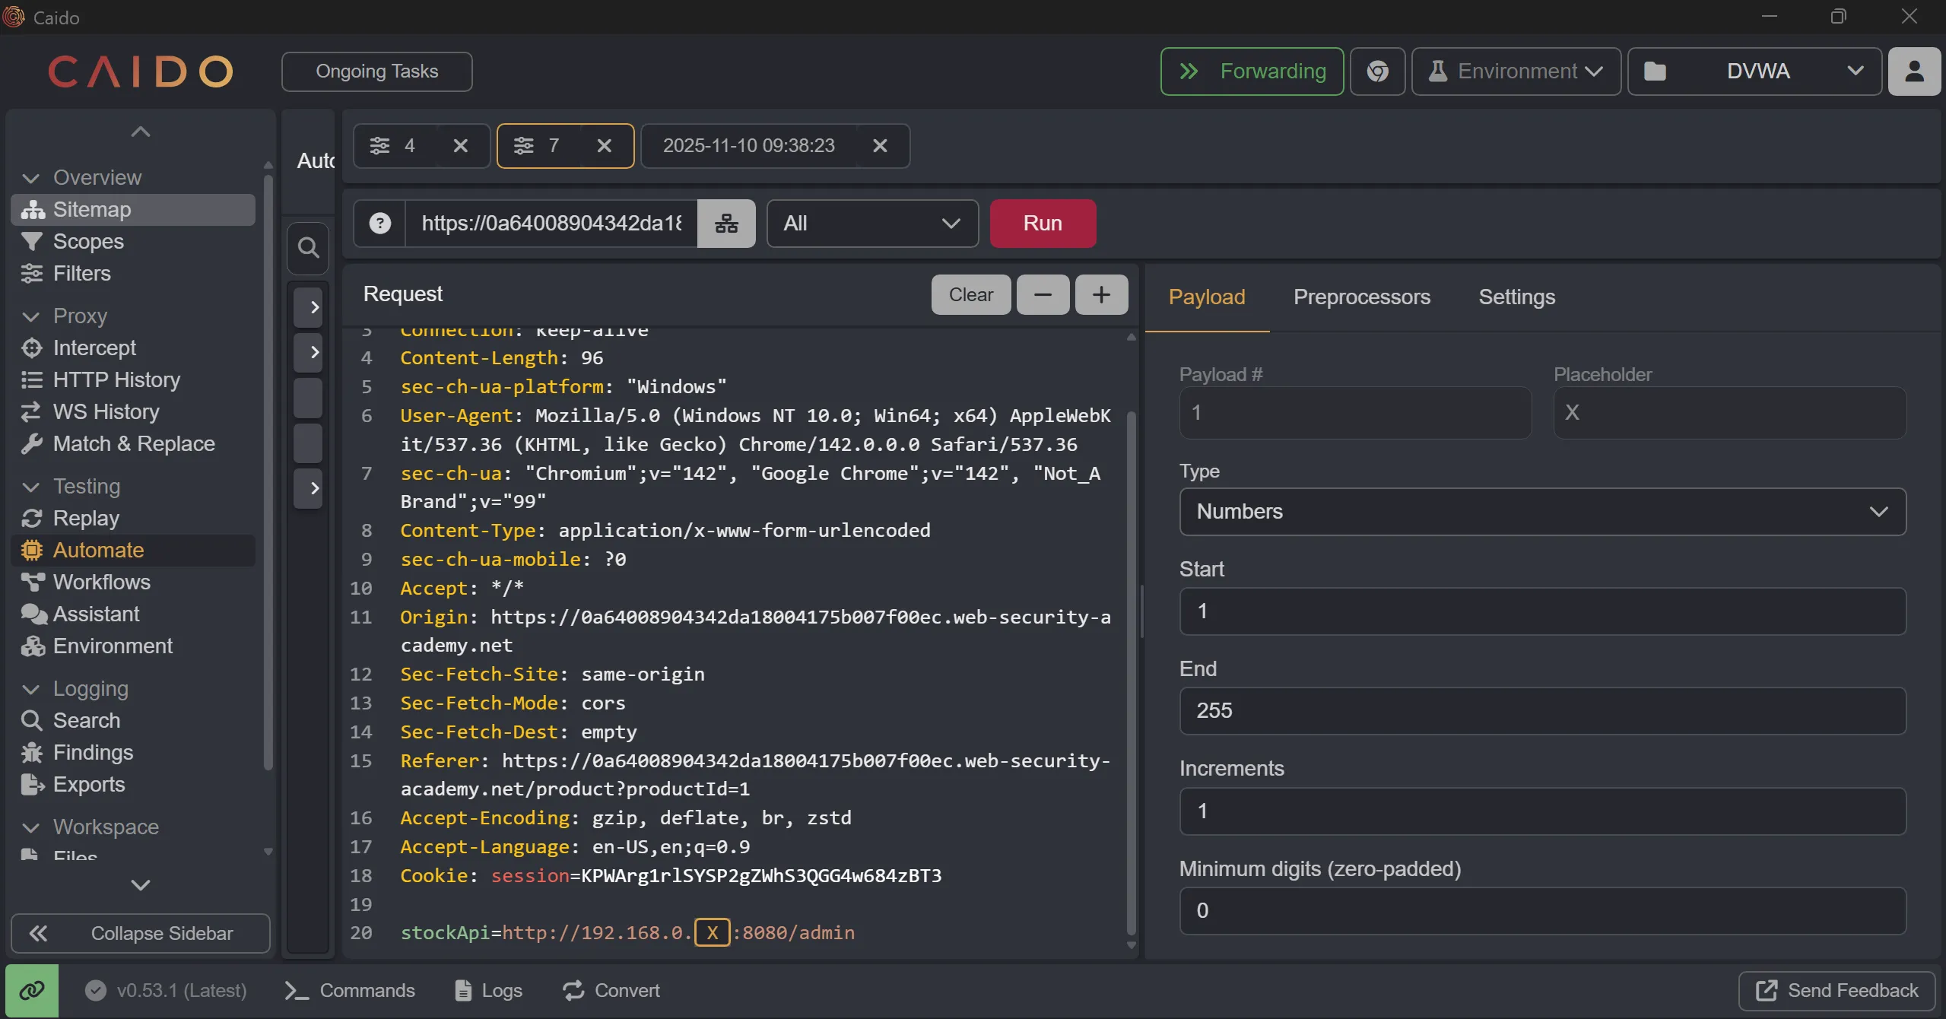Click the sitemap/connection icon beside URL field
This screenshot has height=1019, width=1946.
click(x=726, y=224)
